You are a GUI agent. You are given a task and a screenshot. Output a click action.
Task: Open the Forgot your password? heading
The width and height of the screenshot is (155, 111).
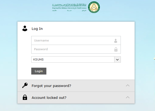(x=51, y=86)
